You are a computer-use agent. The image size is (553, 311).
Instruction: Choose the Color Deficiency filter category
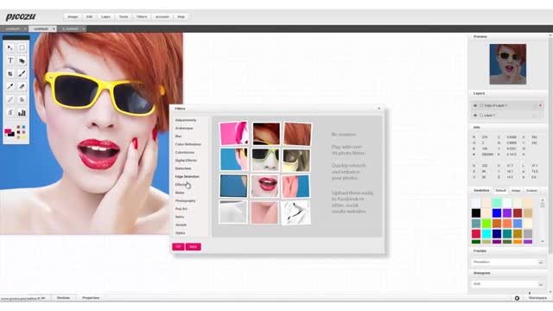click(188, 144)
